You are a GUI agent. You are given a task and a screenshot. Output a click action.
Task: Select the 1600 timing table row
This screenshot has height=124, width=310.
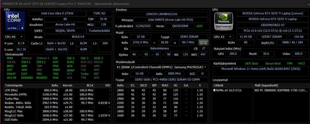point(161,116)
